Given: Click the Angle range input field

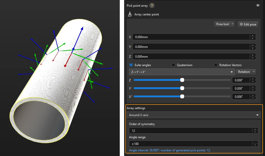Looking at the screenshot, I should click(x=190, y=144).
